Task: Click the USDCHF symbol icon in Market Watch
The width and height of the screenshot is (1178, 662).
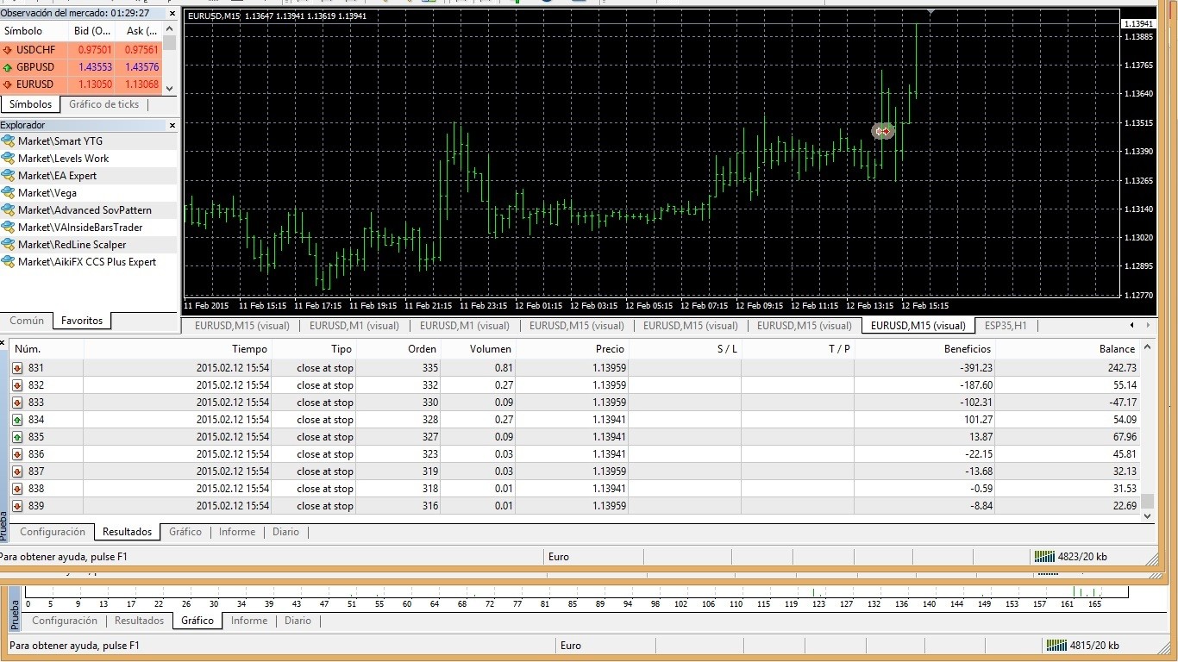Action: (x=9, y=50)
